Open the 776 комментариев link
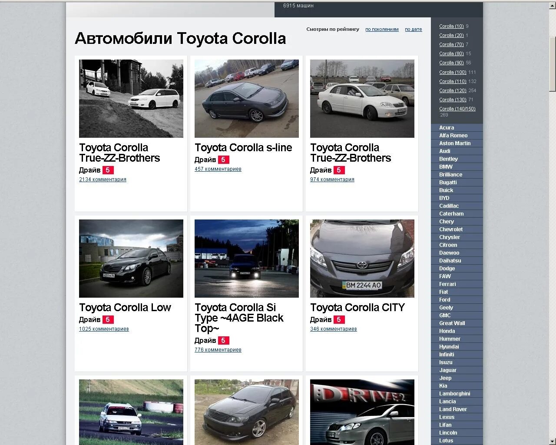556x445 pixels. [218, 350]
